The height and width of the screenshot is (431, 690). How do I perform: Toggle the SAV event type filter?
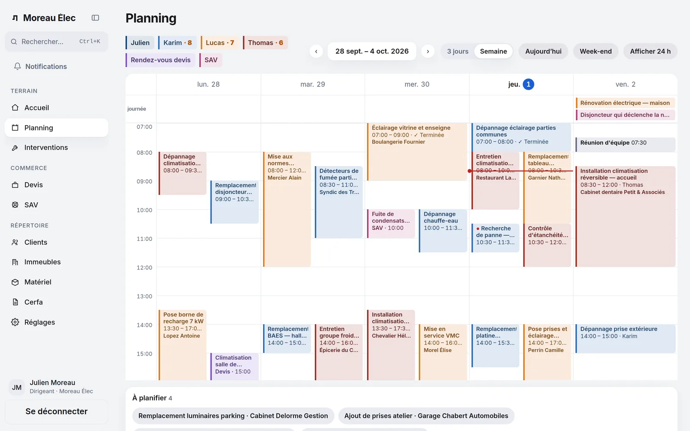210,60
